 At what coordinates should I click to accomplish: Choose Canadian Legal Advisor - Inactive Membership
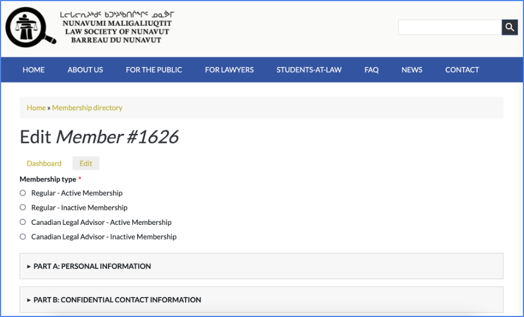click(23, 237)
